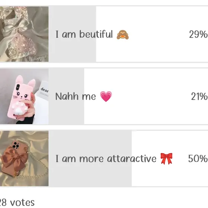Image resolution: width=208 pixels, height=208 pixels.
Task: Click the gray progress bar of 'Nahh me'
Action: click(66, 96)
